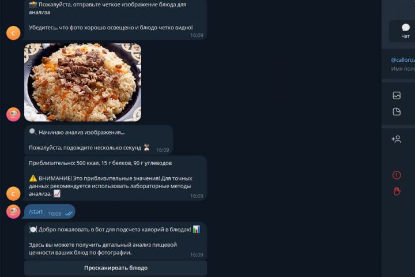415x277 pixels.
Task: Open the Chat icon in side panel
Action: pyautogui.click(x=405, y=31)
